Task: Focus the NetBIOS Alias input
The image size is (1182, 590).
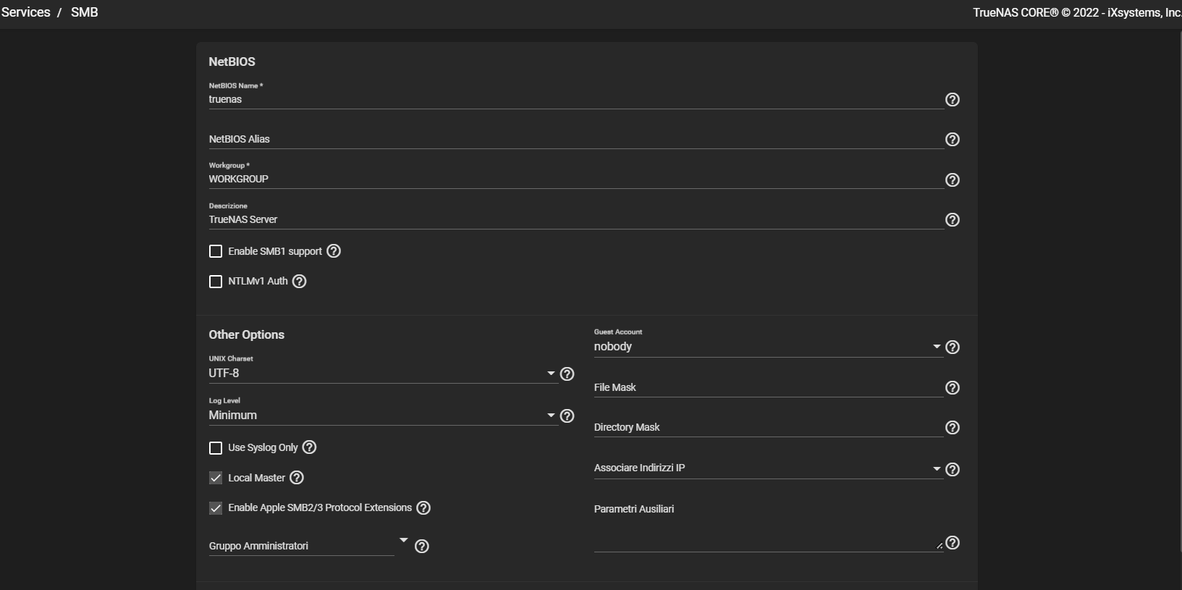Action: (576, 139)
